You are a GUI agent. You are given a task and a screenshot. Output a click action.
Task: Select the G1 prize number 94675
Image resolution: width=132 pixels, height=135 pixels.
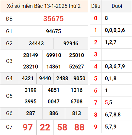click(x=54, y=32)
